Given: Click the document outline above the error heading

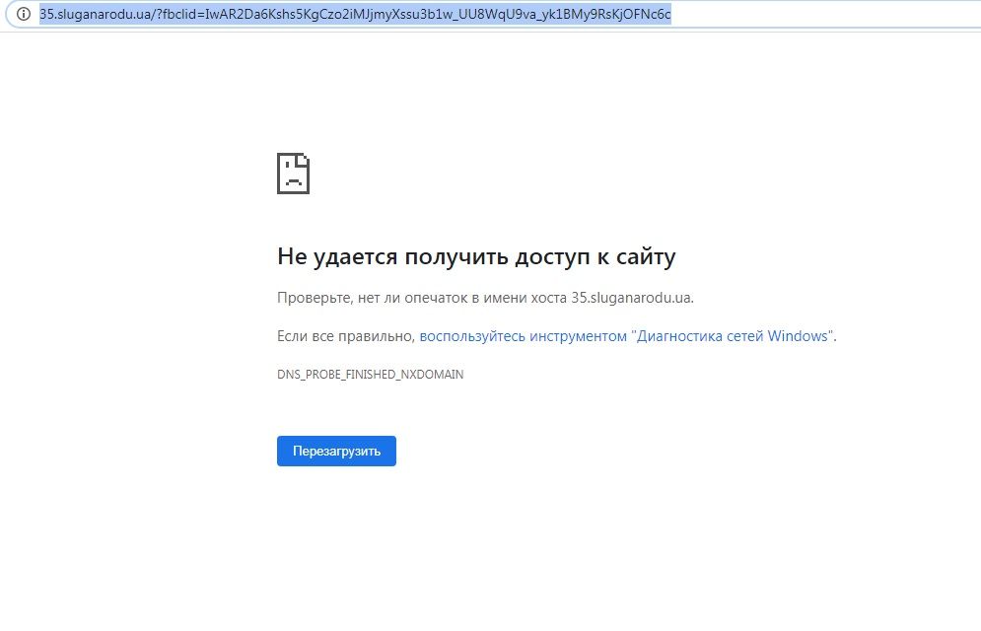Looking at the screenshot, I should (x=295, y=173).
